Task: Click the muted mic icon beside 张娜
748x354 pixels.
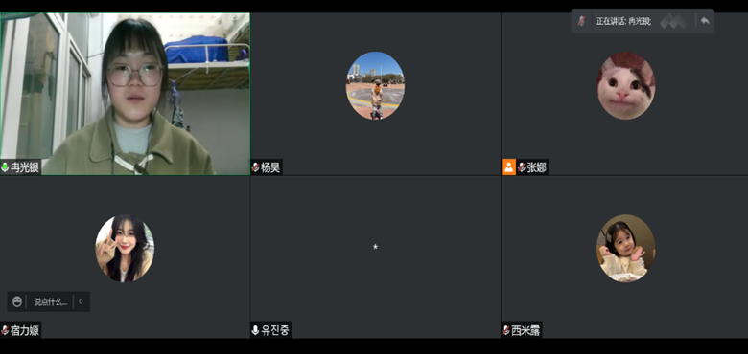Action: [522, 167]
